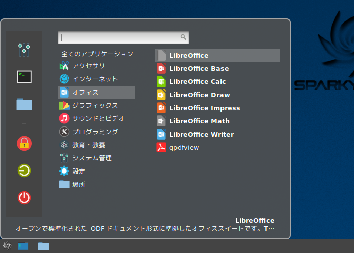
Task: Click the globe Internet category icon
Action: click(64, 79)
